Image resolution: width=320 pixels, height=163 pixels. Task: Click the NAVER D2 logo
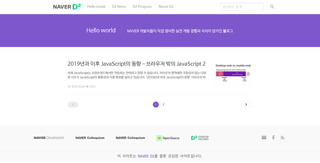coord(67,7)
